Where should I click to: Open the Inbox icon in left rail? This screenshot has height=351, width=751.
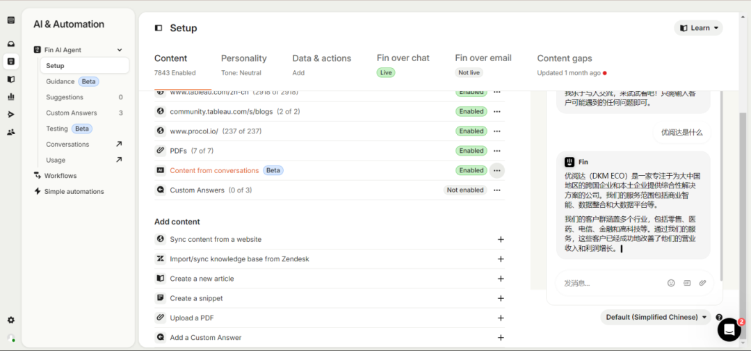(10, 44)
